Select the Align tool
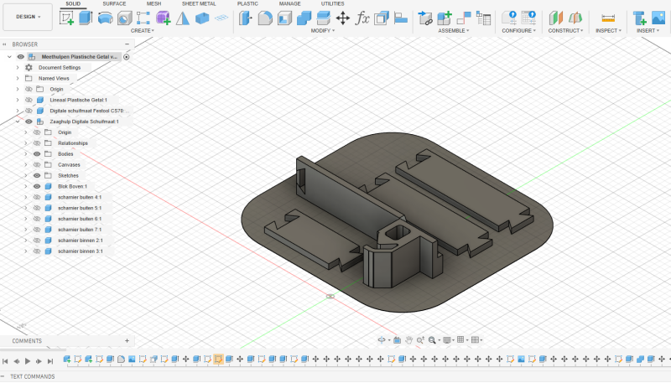This screenshot has height=383, width=671. (x=401, y=18)
